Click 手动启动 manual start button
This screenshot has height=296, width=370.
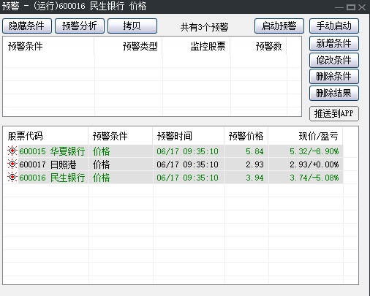click(x=334, y=26)
